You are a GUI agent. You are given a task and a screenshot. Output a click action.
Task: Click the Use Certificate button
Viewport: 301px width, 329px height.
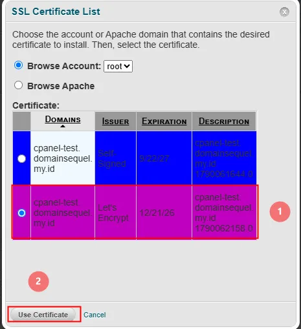pos(43,315)
